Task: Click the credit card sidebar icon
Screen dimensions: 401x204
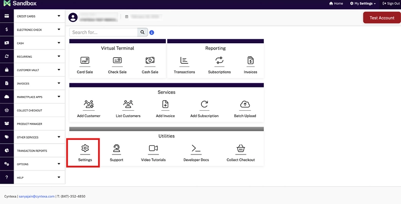Action: 7,16
